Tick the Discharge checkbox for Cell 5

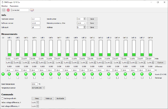point(43,78)
